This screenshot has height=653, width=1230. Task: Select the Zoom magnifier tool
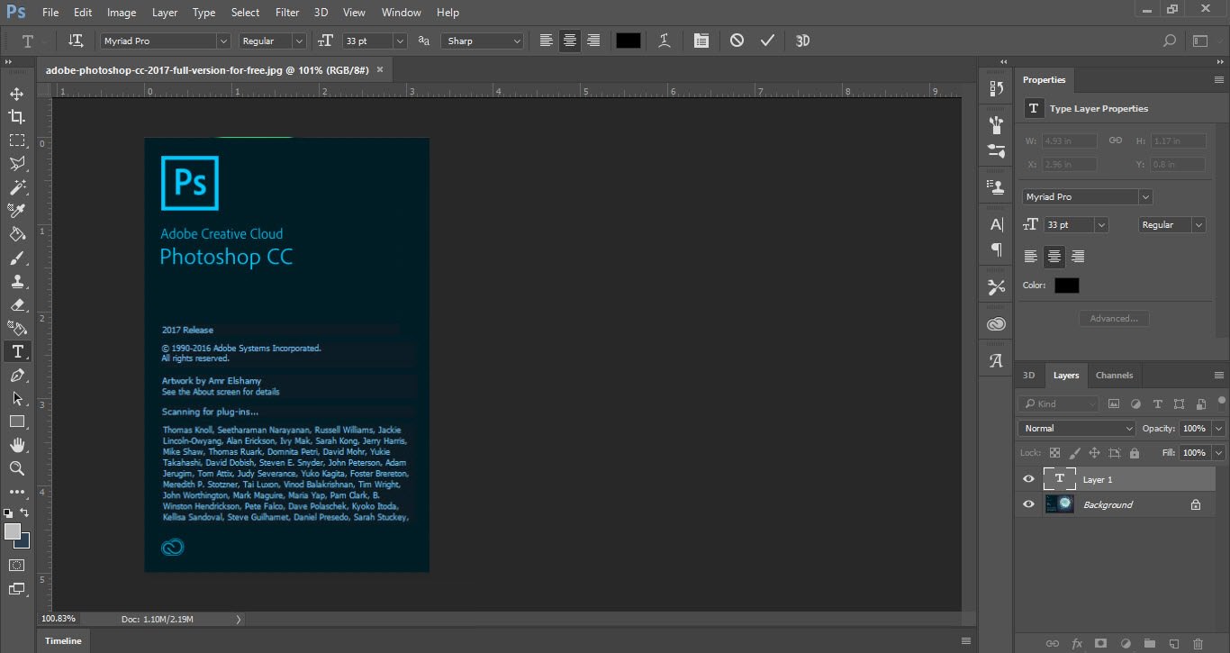tap(17, 468)
